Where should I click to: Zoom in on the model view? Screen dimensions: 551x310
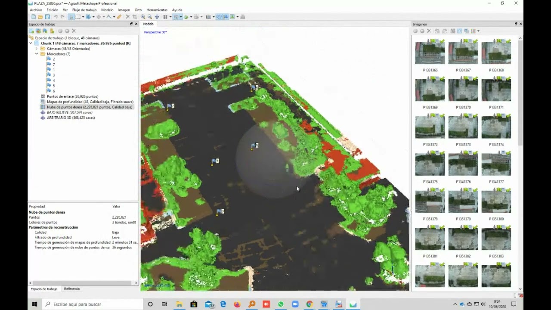coord(143,17)
